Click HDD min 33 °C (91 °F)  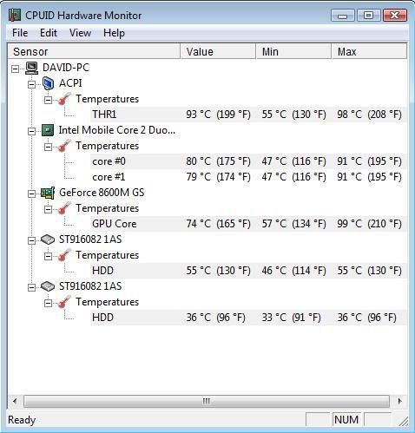[291, 318]
